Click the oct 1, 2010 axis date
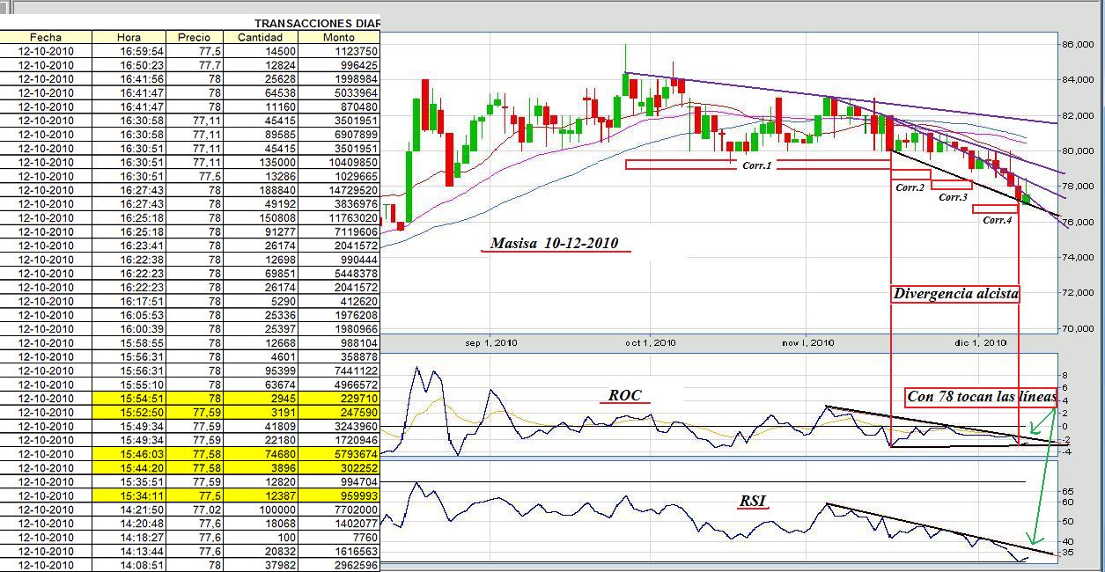 [x=650, y=343]
